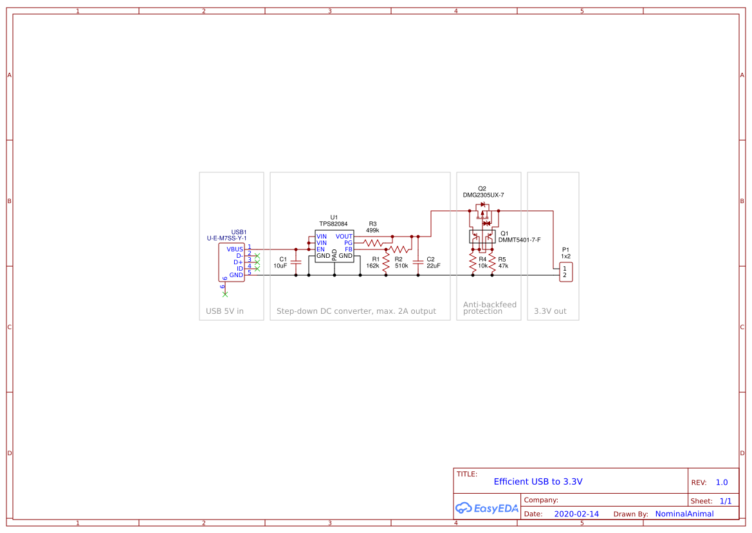Click capacitor C2 22uF symbol
752x533 pixels.
pyautogui.click(x=419, y=262)
